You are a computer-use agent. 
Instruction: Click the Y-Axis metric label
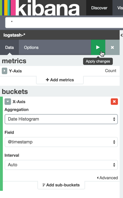click(x=15, y=71)
